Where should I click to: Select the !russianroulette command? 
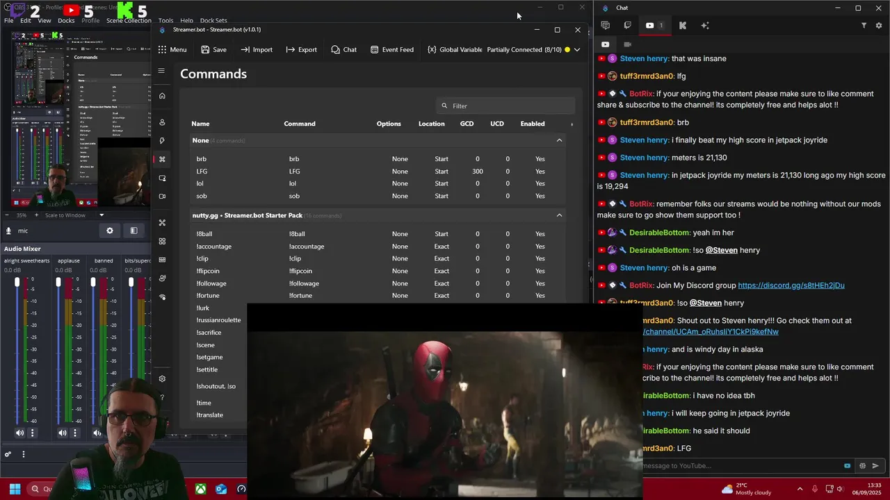[218, 320]
